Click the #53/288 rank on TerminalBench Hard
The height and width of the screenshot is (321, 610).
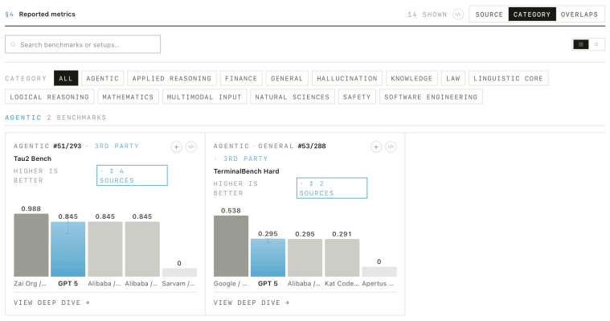point(312,146)
